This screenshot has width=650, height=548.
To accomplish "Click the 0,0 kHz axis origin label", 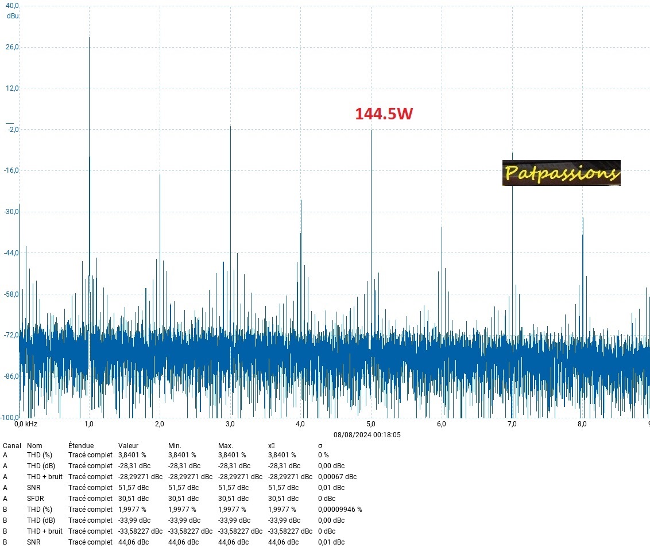I will (x=25, y=424).
